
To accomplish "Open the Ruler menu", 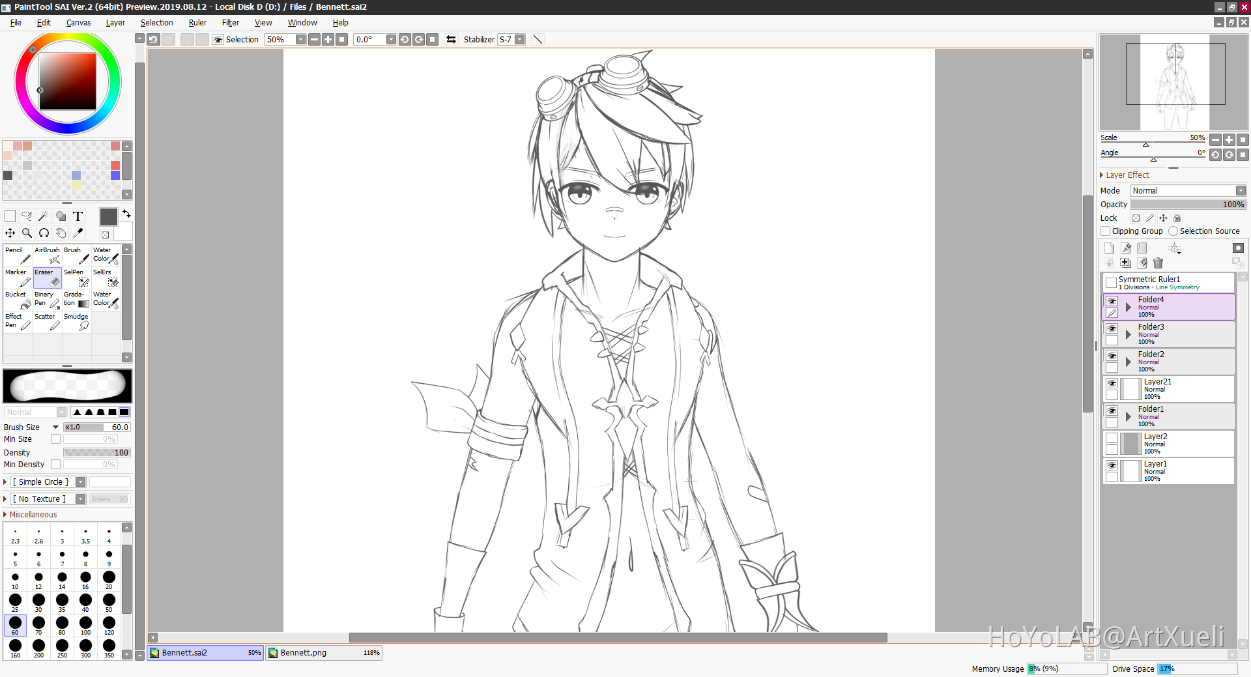I will [x=197, y=23].
